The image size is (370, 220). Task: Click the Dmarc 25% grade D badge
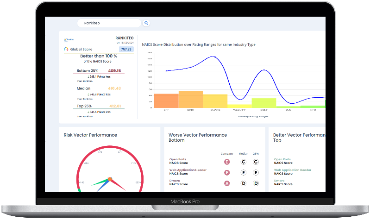256,183
